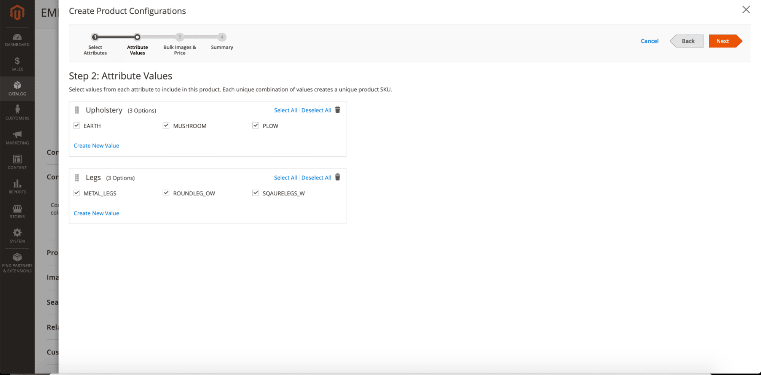Go to step 1 Select Attributes
The height and width of the screenshot is (375, 761).
pos(95,37)
